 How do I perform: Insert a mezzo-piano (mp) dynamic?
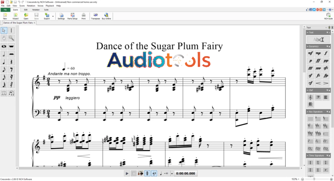point(318,53)
